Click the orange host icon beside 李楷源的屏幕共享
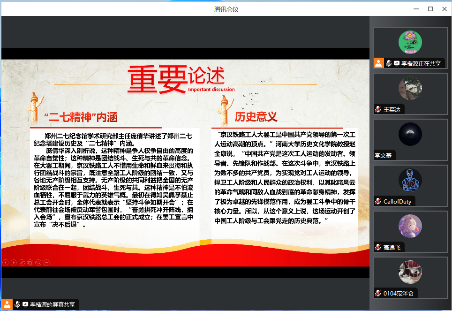Screen dimensions: 452x311 (x=7, y=304)
